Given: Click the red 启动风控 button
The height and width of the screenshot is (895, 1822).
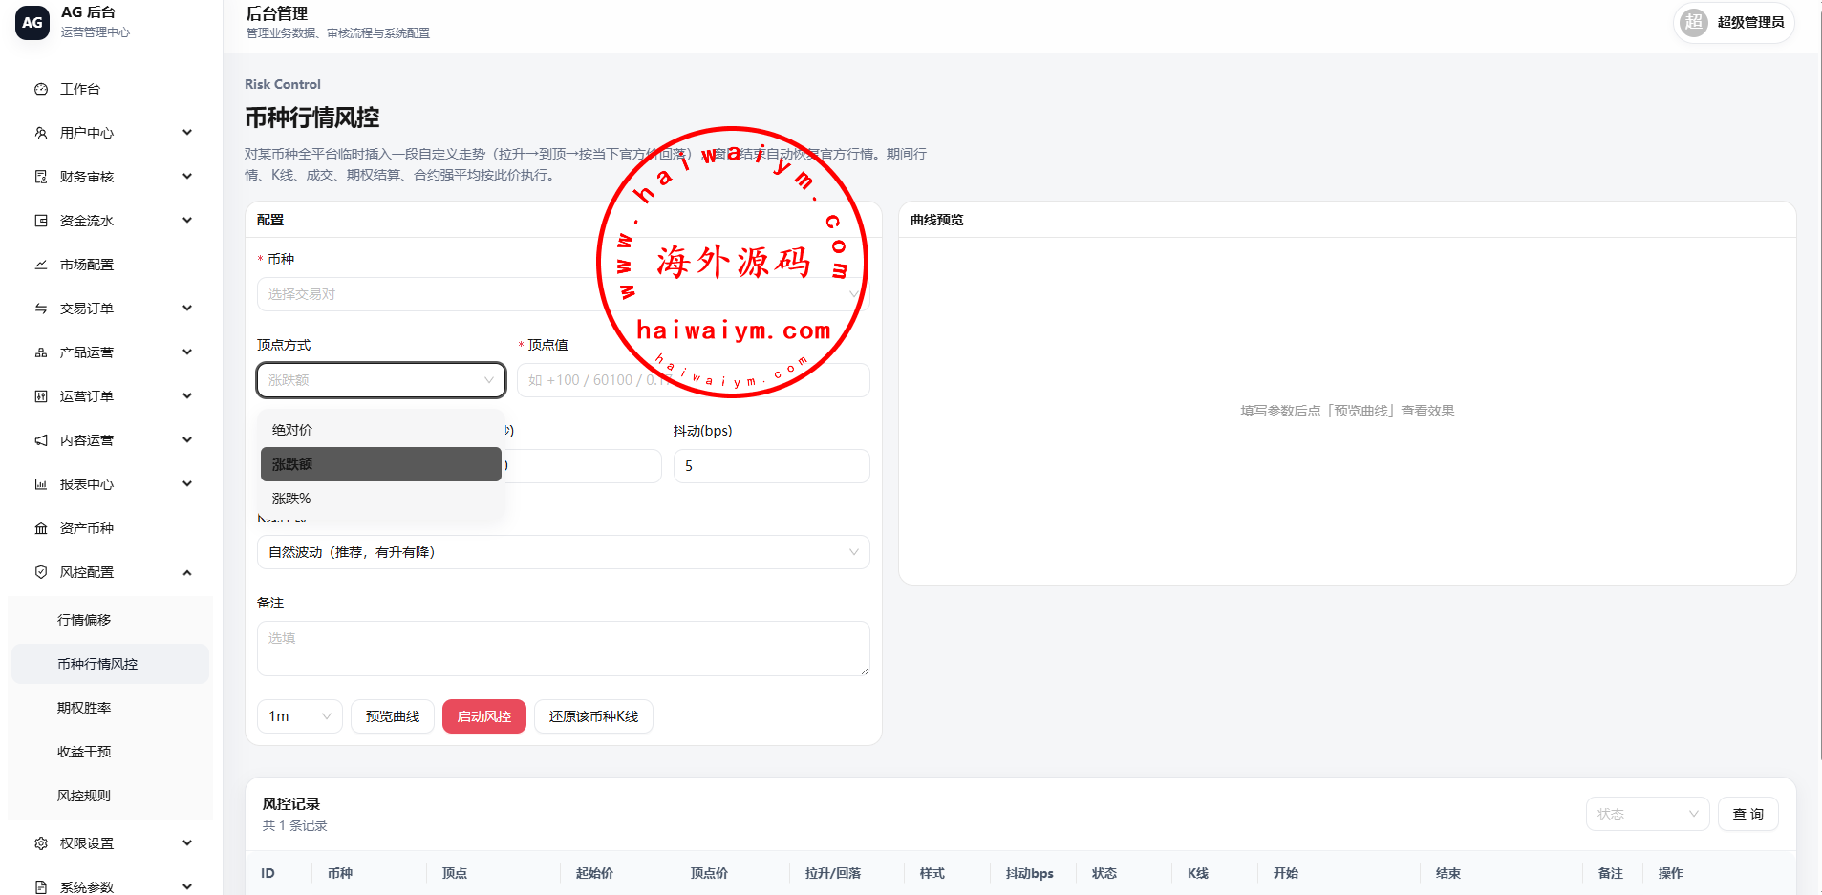Looking at the screenshot, I should pyautogui.click(x=484, y=716).
